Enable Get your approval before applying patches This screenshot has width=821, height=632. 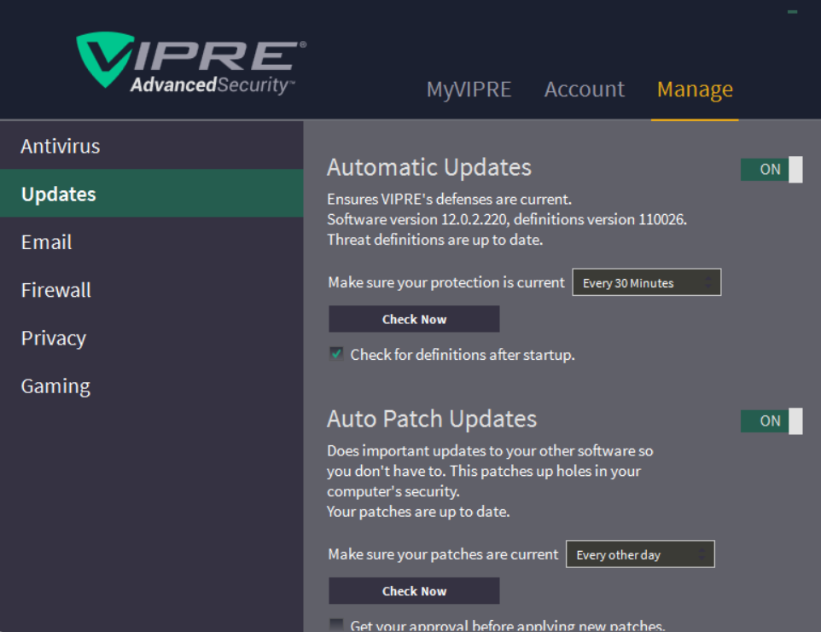coord(336,624)
